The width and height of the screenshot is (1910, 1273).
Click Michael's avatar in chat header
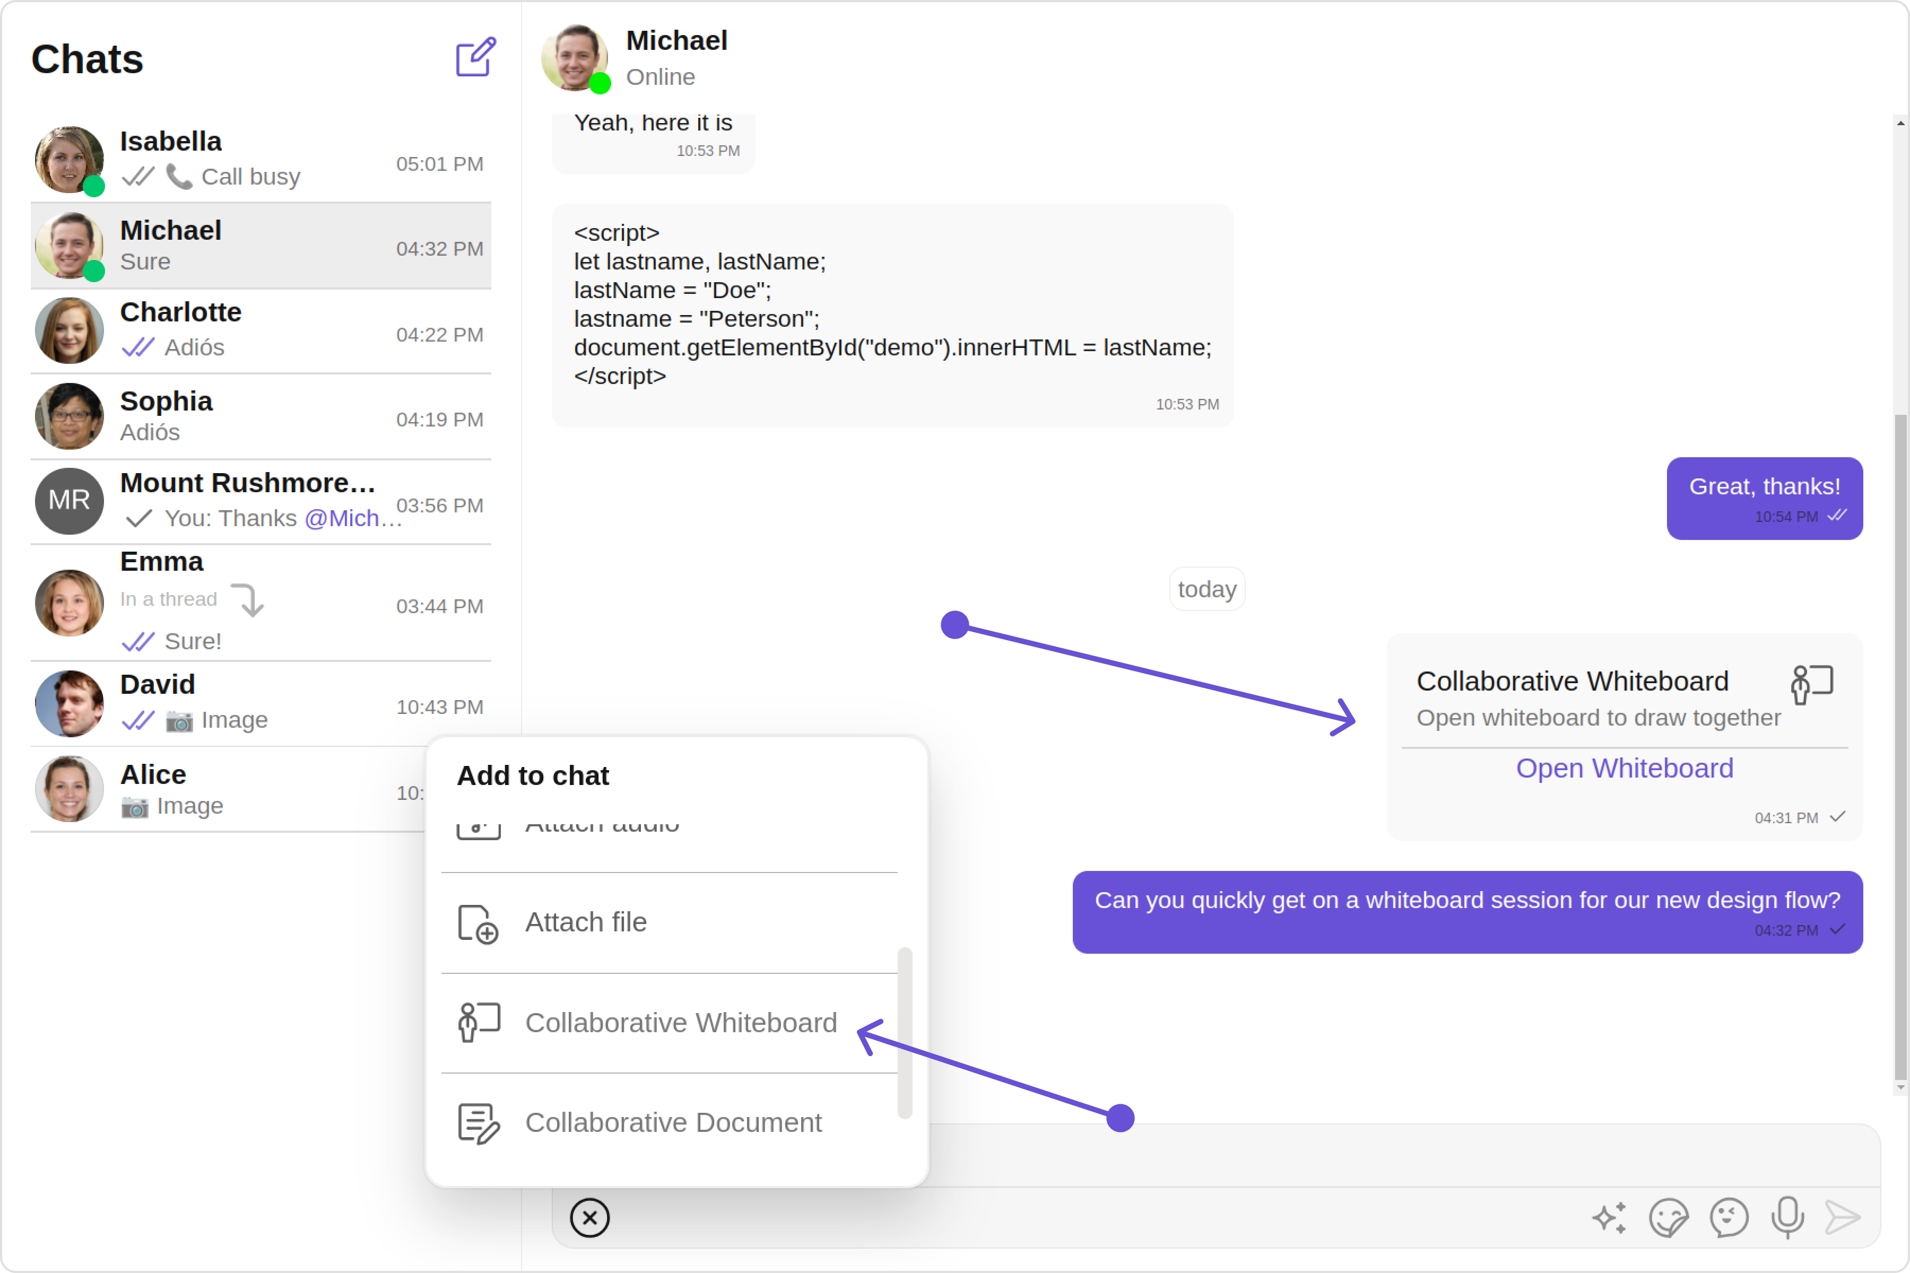(x=575, y=58)
